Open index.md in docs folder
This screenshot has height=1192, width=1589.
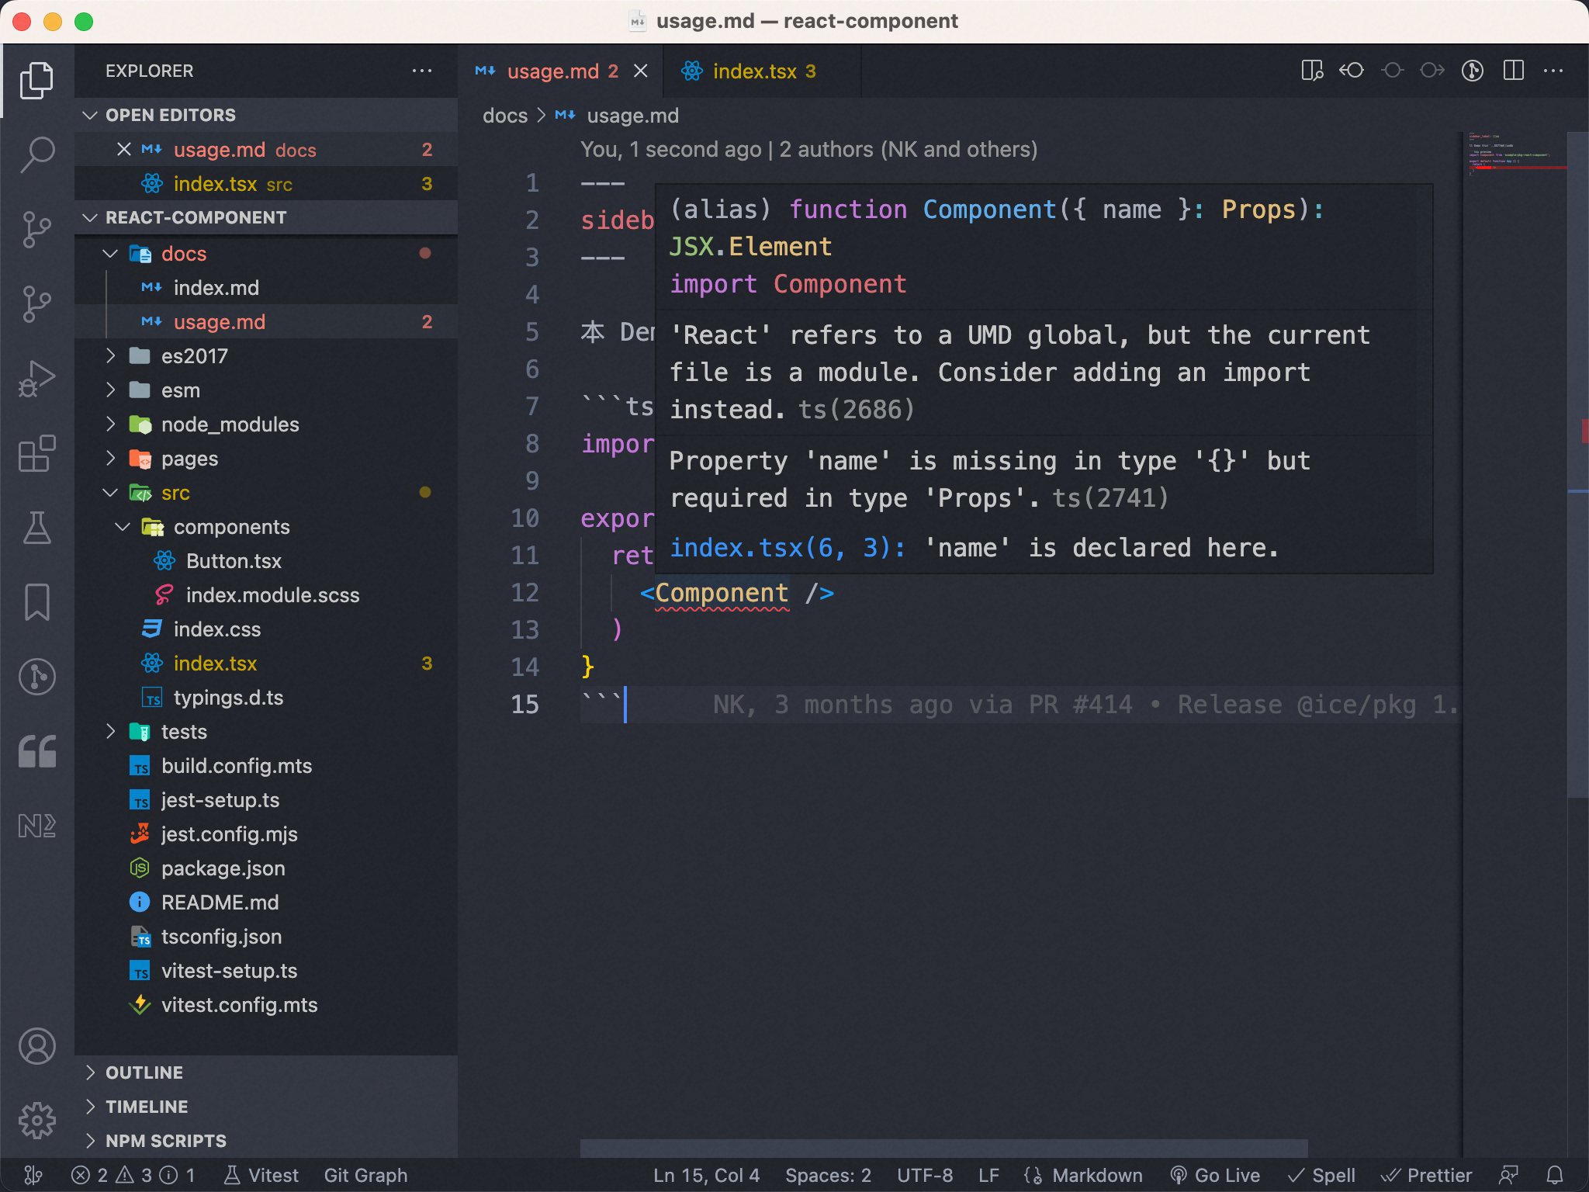click(x=265, y=288)
